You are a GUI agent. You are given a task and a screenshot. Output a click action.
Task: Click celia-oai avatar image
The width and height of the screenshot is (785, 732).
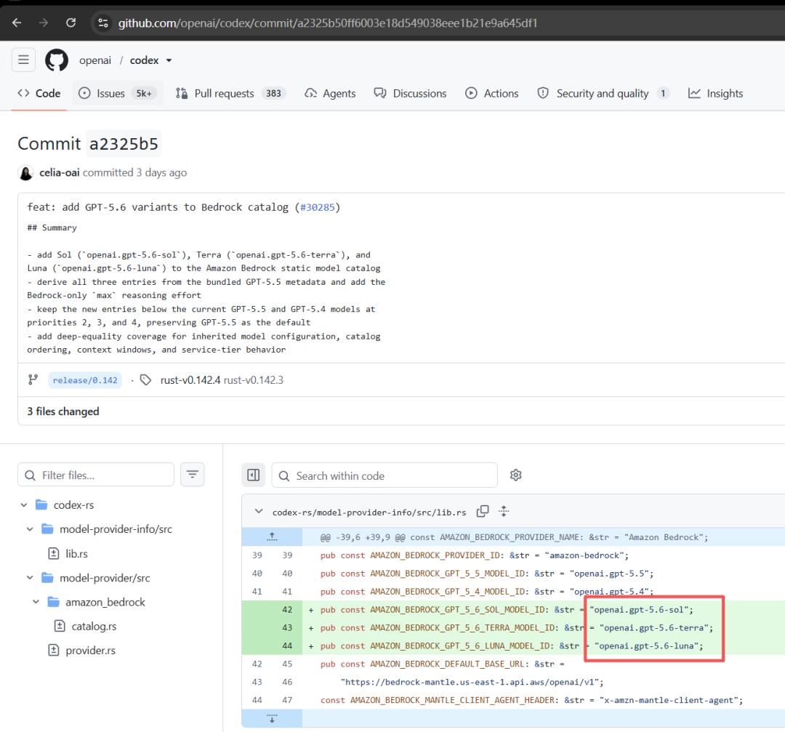pos(25,173)
